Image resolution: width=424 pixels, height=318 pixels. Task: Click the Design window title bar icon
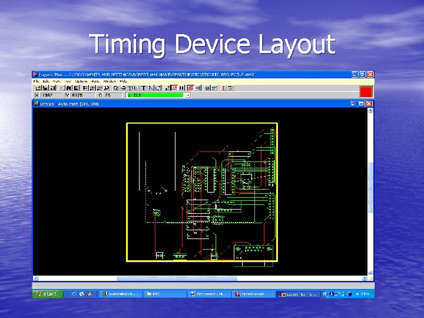(36, 104)
